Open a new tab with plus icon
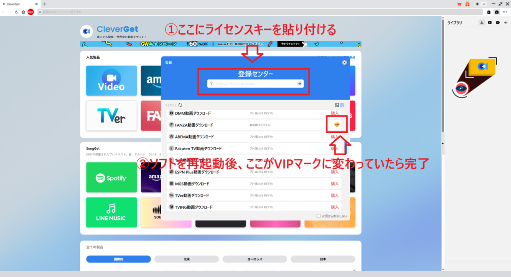The width and height of the screenshot is (511, 277). click(x=44, y=4)
